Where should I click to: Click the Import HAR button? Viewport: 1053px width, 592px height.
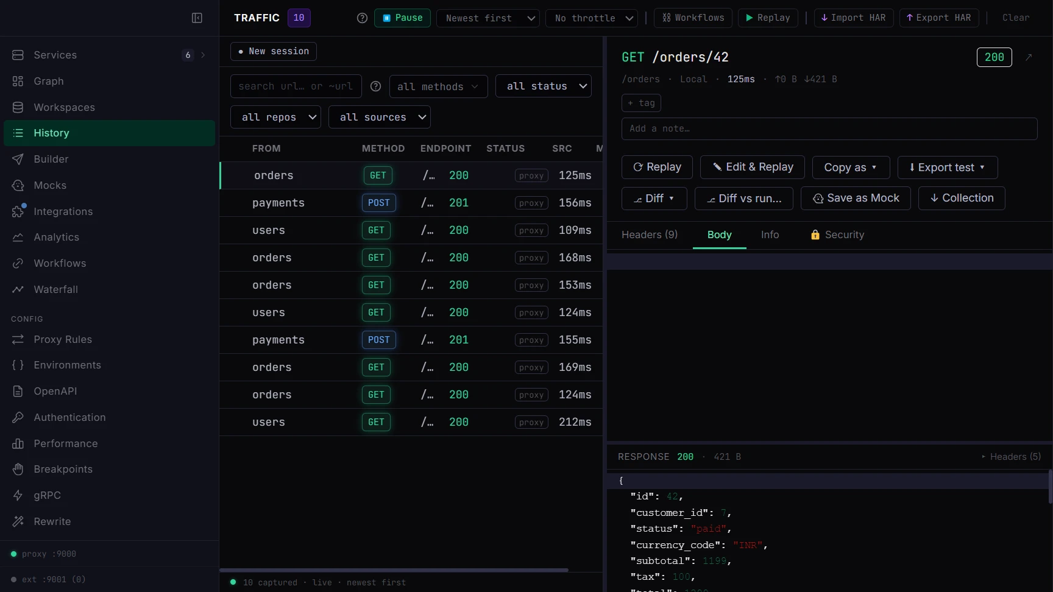tap(854, 18)
